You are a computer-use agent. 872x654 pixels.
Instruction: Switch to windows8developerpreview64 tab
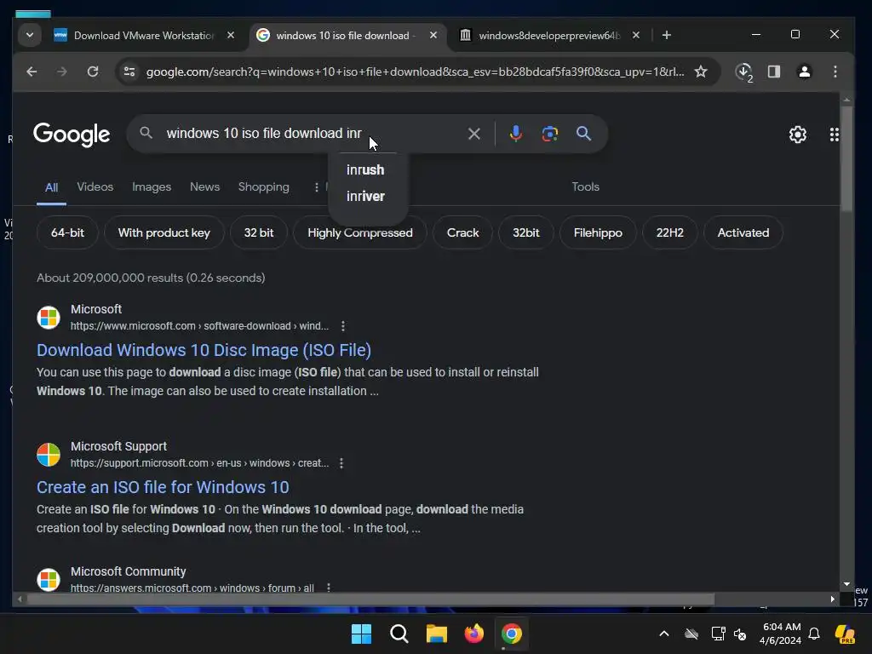tap(548, 36)
